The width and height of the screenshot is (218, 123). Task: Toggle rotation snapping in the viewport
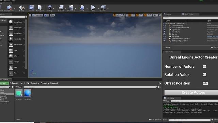137,15
